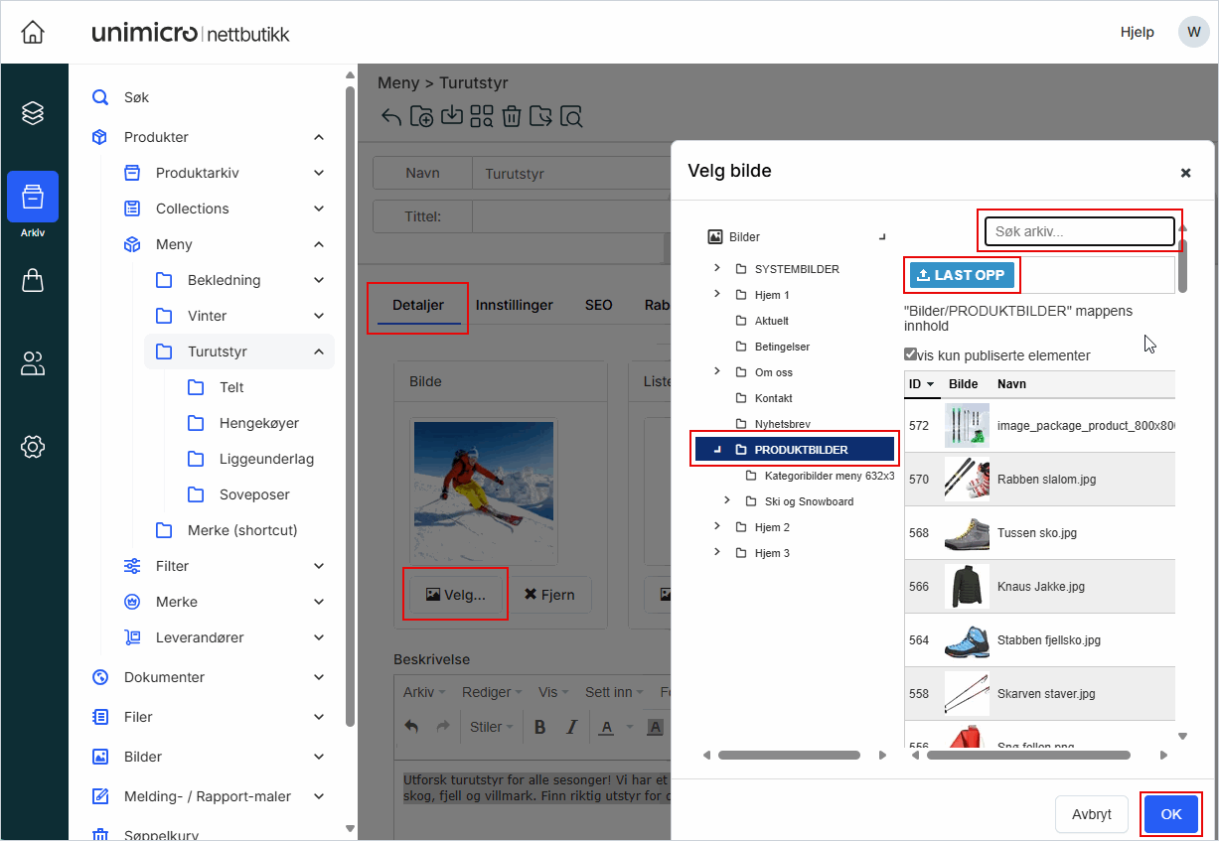Expand the Produktarkiv section
The height and width of the screenshot is (841, 1219).
click(319, 173)
